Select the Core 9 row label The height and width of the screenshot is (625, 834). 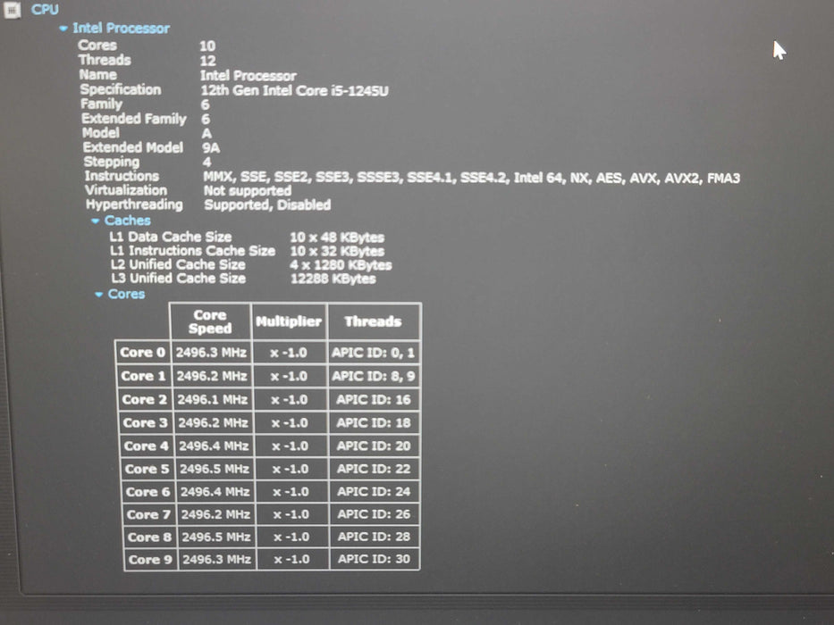(x=148, y=560)
